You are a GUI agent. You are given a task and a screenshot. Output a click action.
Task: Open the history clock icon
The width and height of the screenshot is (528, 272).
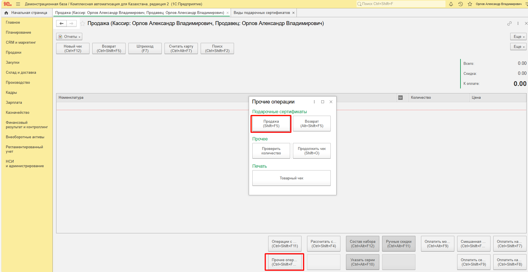point(460,4)
